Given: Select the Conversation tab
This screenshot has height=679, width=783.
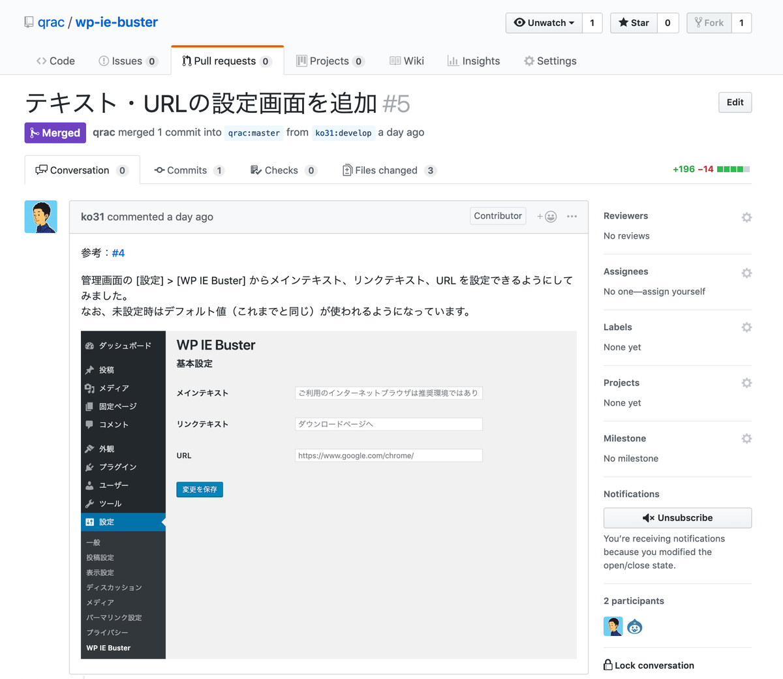Looking at the screenshot, I should (82, 170).
